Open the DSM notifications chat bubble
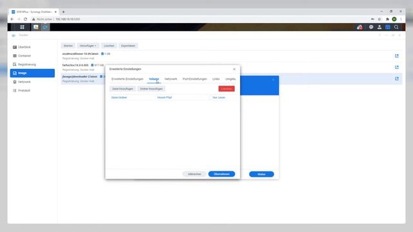Image resolution: width=413 pixels, height=232 pixels. coord(371,27)
